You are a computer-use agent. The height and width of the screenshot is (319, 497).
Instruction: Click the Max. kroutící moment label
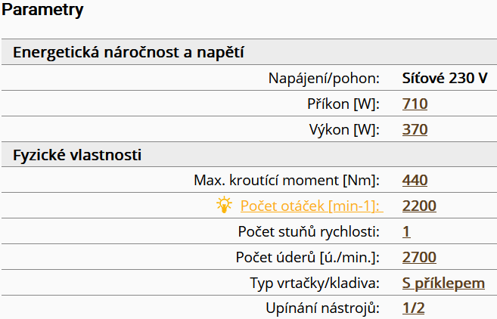tap(287, 180)
